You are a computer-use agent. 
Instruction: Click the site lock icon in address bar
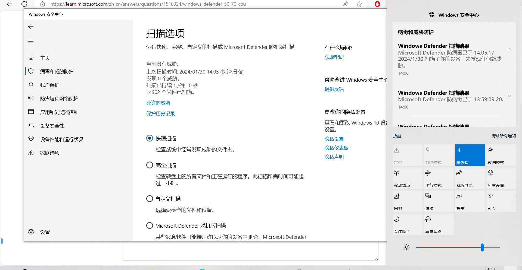42,4
